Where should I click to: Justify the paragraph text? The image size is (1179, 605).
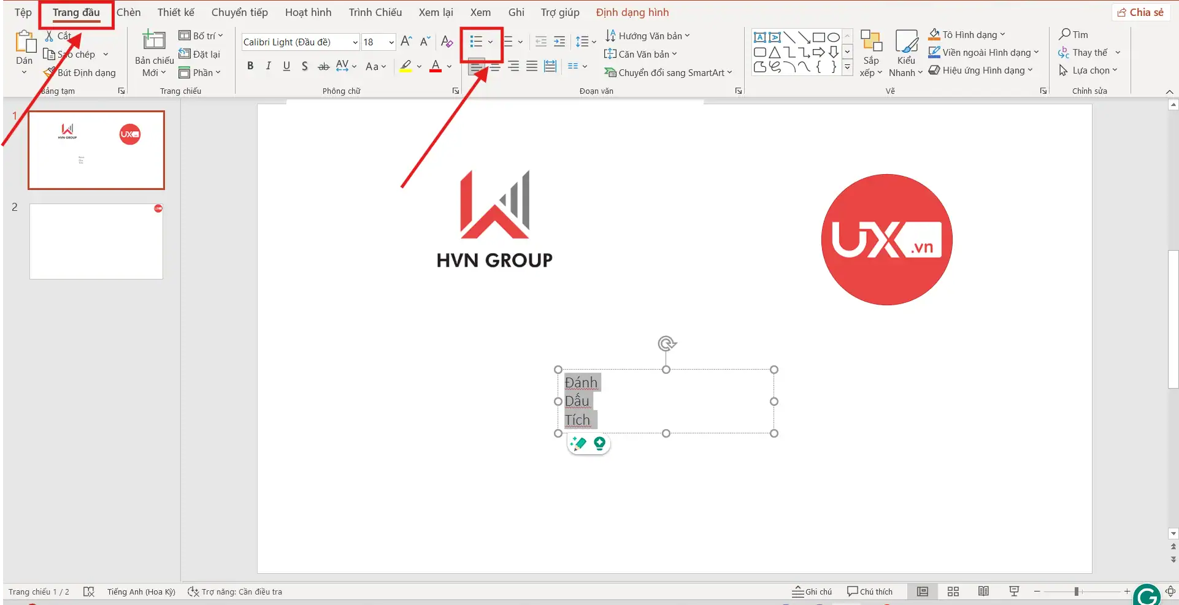pyautogui.click(x=532, y=66)
